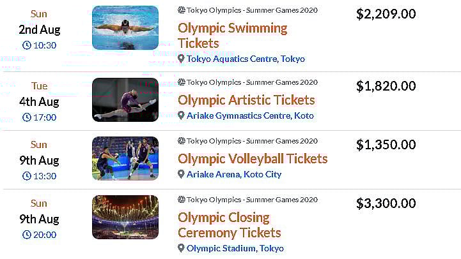461x259 pixels.
Task: Click clock icon beside 10:30 swimming time
Action: tap(27, 45)
